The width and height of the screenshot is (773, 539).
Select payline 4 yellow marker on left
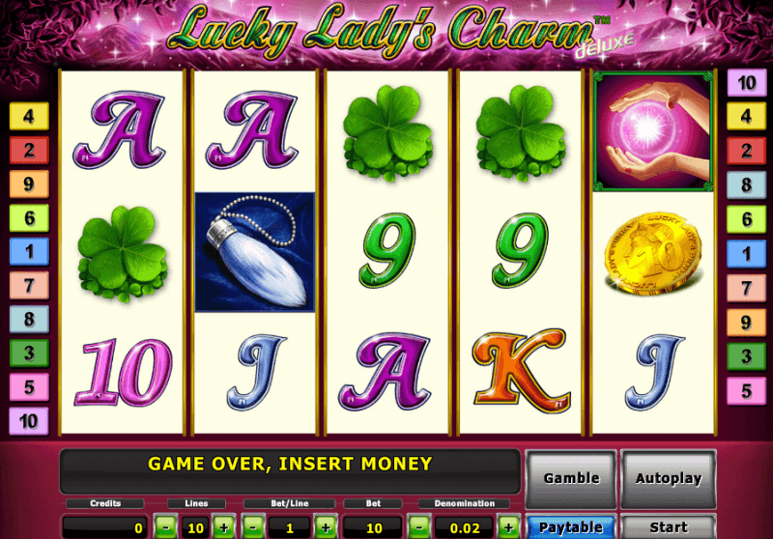click(29, 116)
